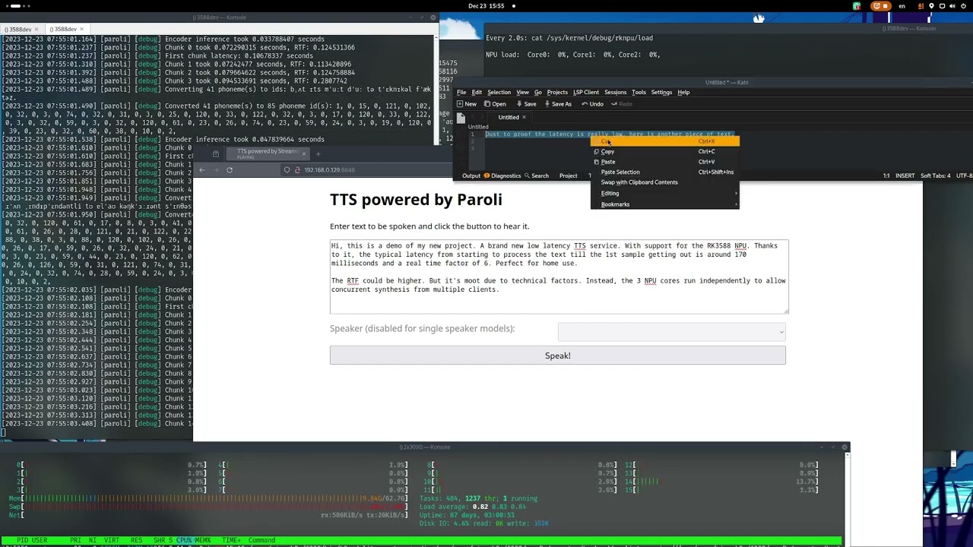Click the TTS powered by Paroli heading
The height and width of the screenshot is (547, 973).
click(416, 200)
